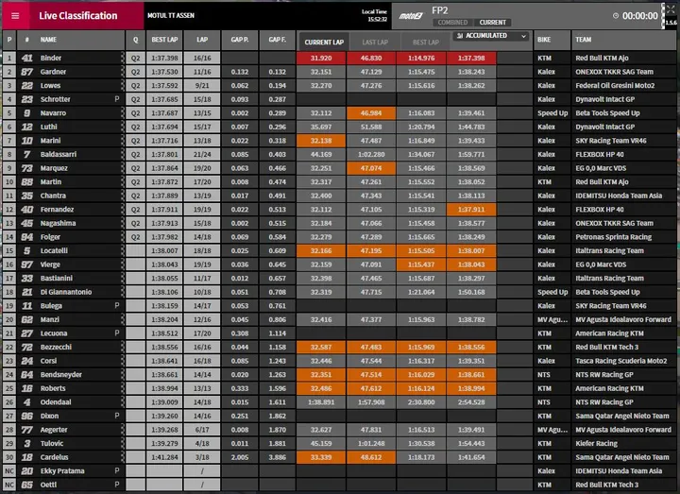Switch to CURRENT classification
Screen dimensions: 680x494
click(x=492, y=23)
